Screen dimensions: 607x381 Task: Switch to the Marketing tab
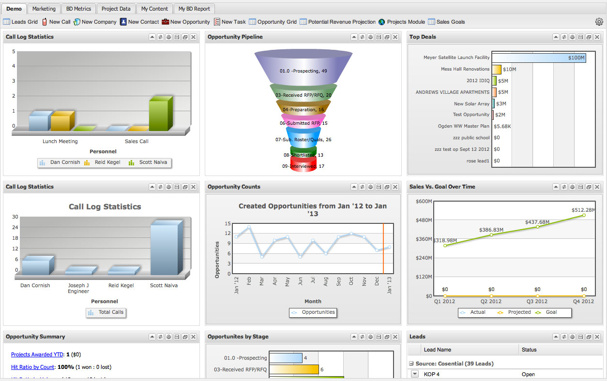tap(44, 8)
